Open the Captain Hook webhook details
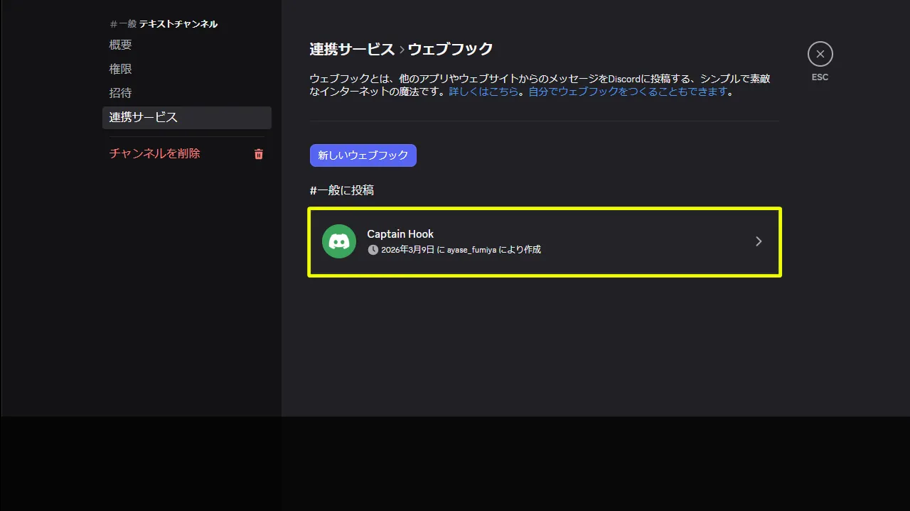Screen dimensions: 910x511 pyautogui.click(x=544, y=241)
